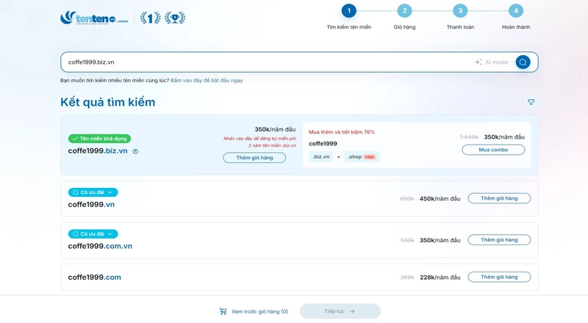
Task: Open the results filter funnel icon
Action: [531, 102]
